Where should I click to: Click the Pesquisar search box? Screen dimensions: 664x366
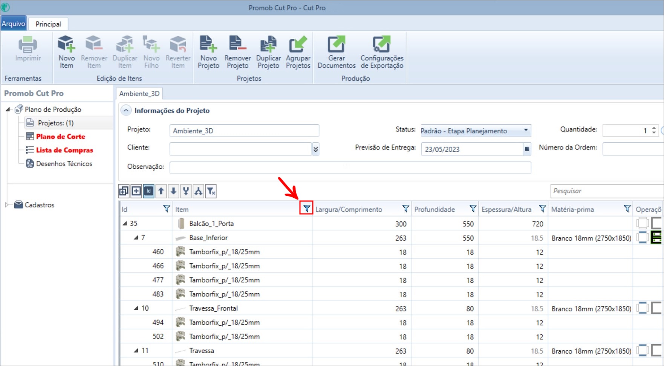pos(607,191)
